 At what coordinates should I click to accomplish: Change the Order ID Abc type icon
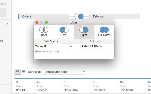pos(38,82)
